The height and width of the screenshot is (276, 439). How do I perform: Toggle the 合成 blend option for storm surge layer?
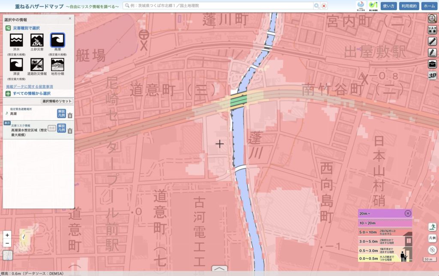coord(52,128)
